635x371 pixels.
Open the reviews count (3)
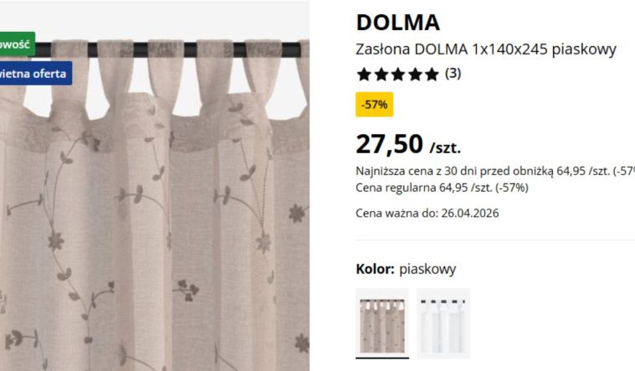tap(453, 74)
